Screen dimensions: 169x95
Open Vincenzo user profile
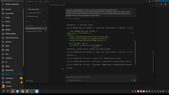tap(12, 86)
